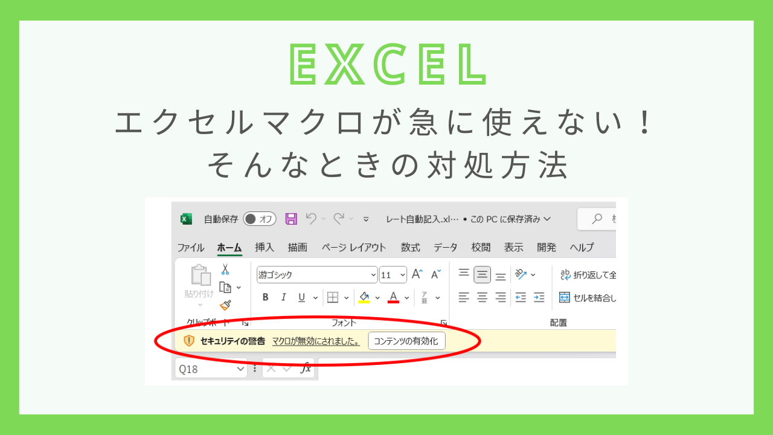This screenshot has width=773, height=435.
Task: Click the fx insert function icon
Action: pyautogui.click(x=306, y=368)
